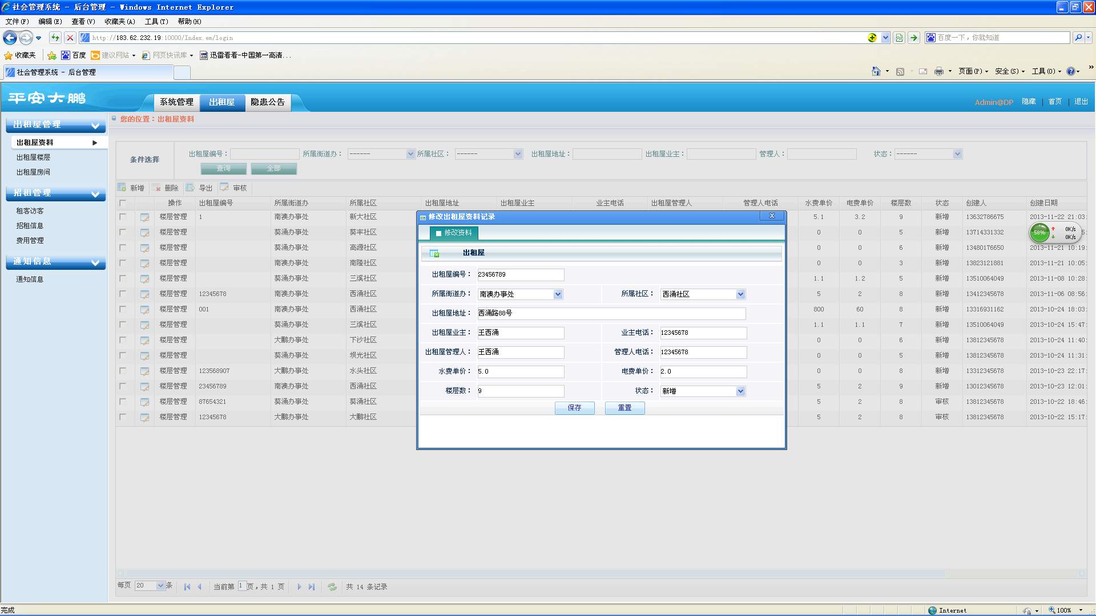Viewport: 1096px width, 616px height.
Task: Go to previous page arrow icon
Action: [199, 587]
